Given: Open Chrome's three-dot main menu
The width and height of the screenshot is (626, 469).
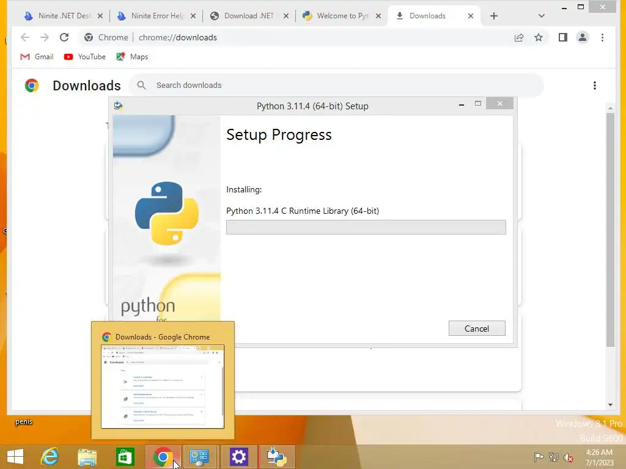Looking at the screenshot, I should click(x=602, y=37).
